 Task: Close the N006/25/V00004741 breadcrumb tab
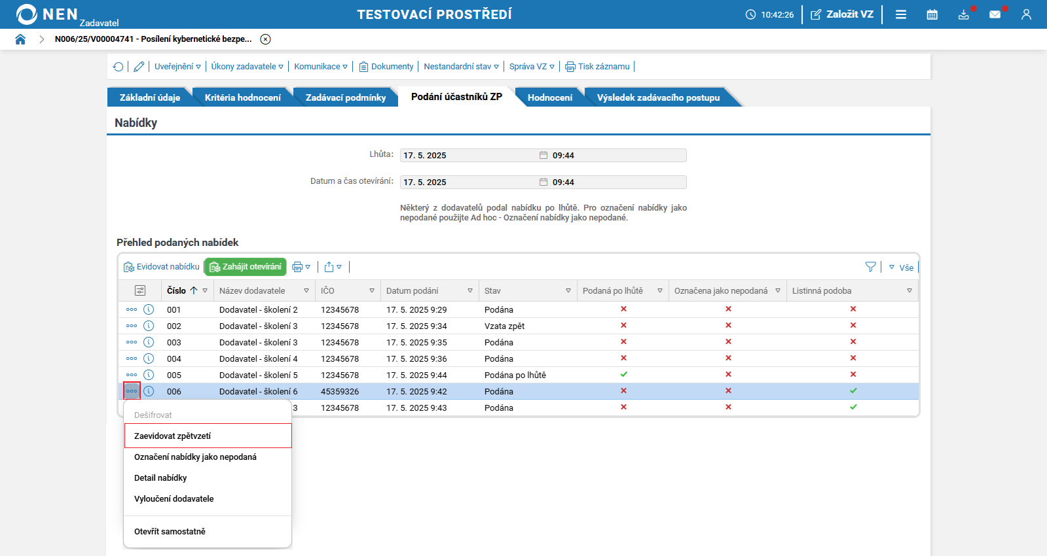(x=265, y=39)
